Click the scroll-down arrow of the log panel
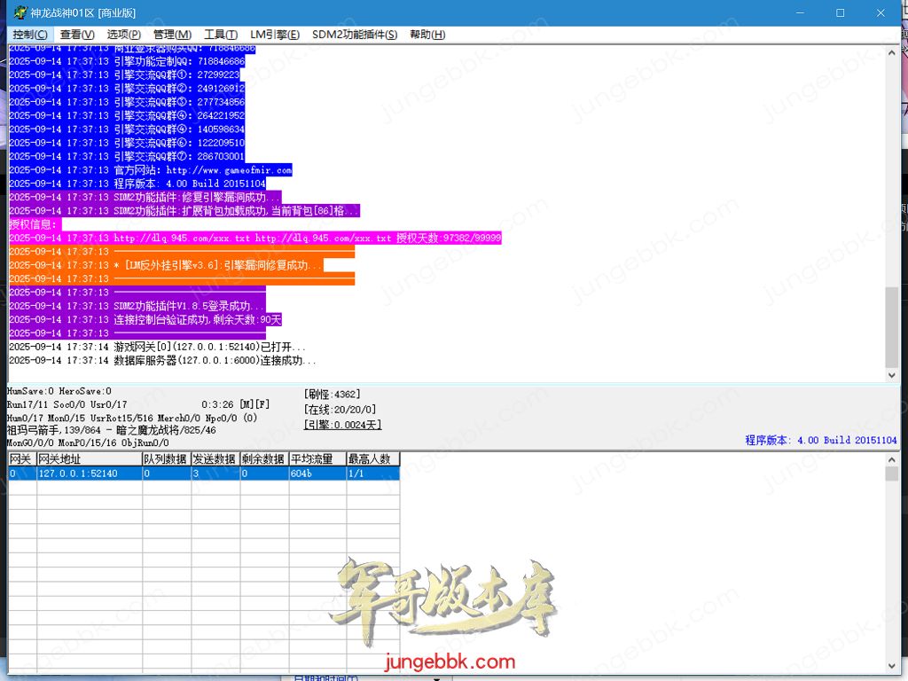The image size is (908, 681). 891,375
